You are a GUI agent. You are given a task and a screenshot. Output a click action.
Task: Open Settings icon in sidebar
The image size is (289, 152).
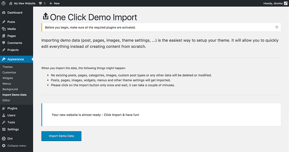point(4,130)
